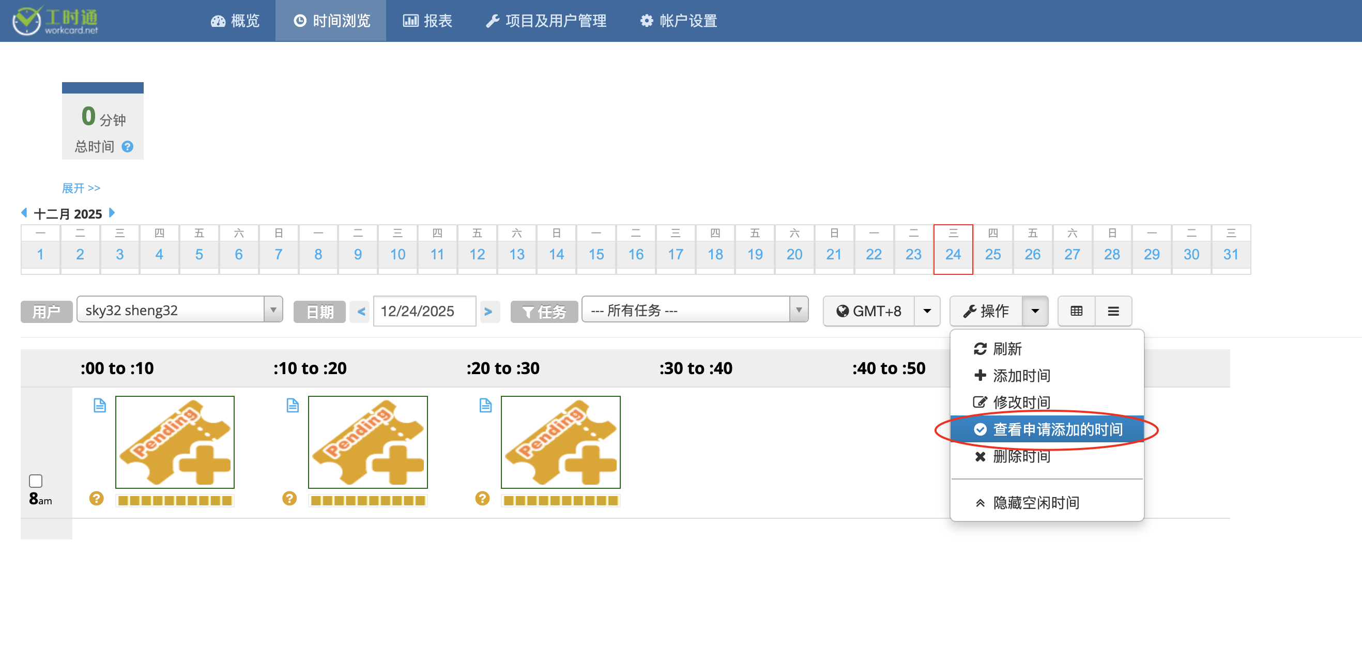1362x649 pixels.
Task: Open the GMT+8 timezone dropdown arrow
Action: tap(927, 311)
